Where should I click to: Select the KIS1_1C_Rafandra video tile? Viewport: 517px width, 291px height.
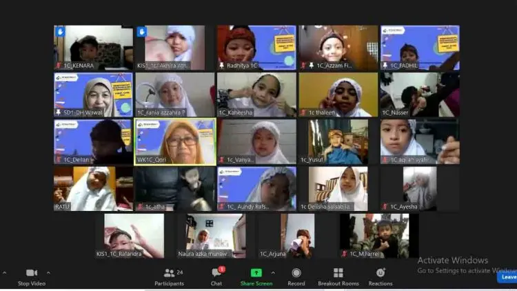[x=134, y=236]
